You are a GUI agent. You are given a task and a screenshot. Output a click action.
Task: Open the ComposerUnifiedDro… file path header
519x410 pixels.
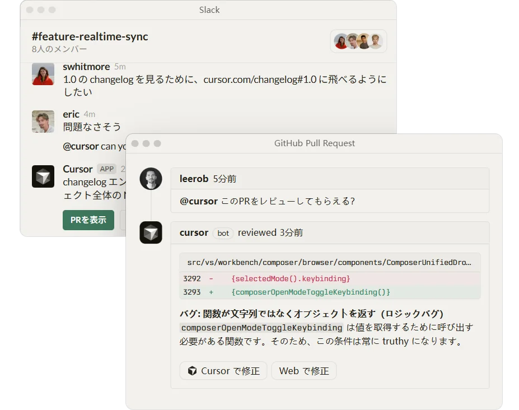[330, 262]
